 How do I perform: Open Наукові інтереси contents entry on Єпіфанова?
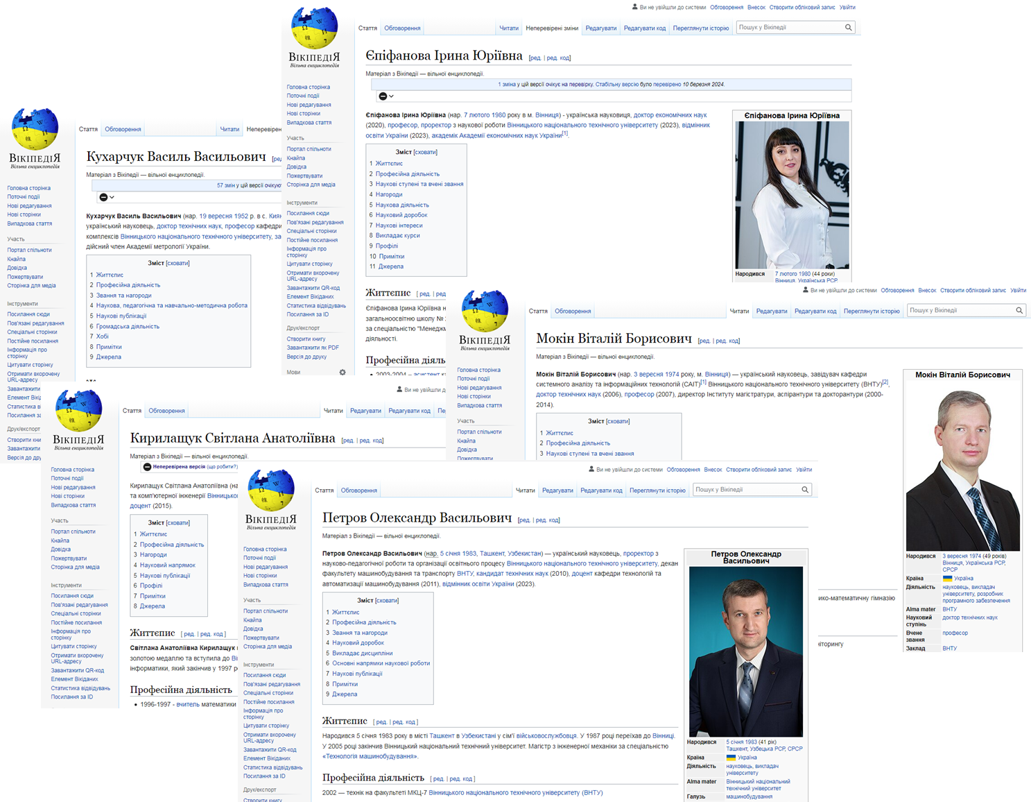[x=399, y=225]
